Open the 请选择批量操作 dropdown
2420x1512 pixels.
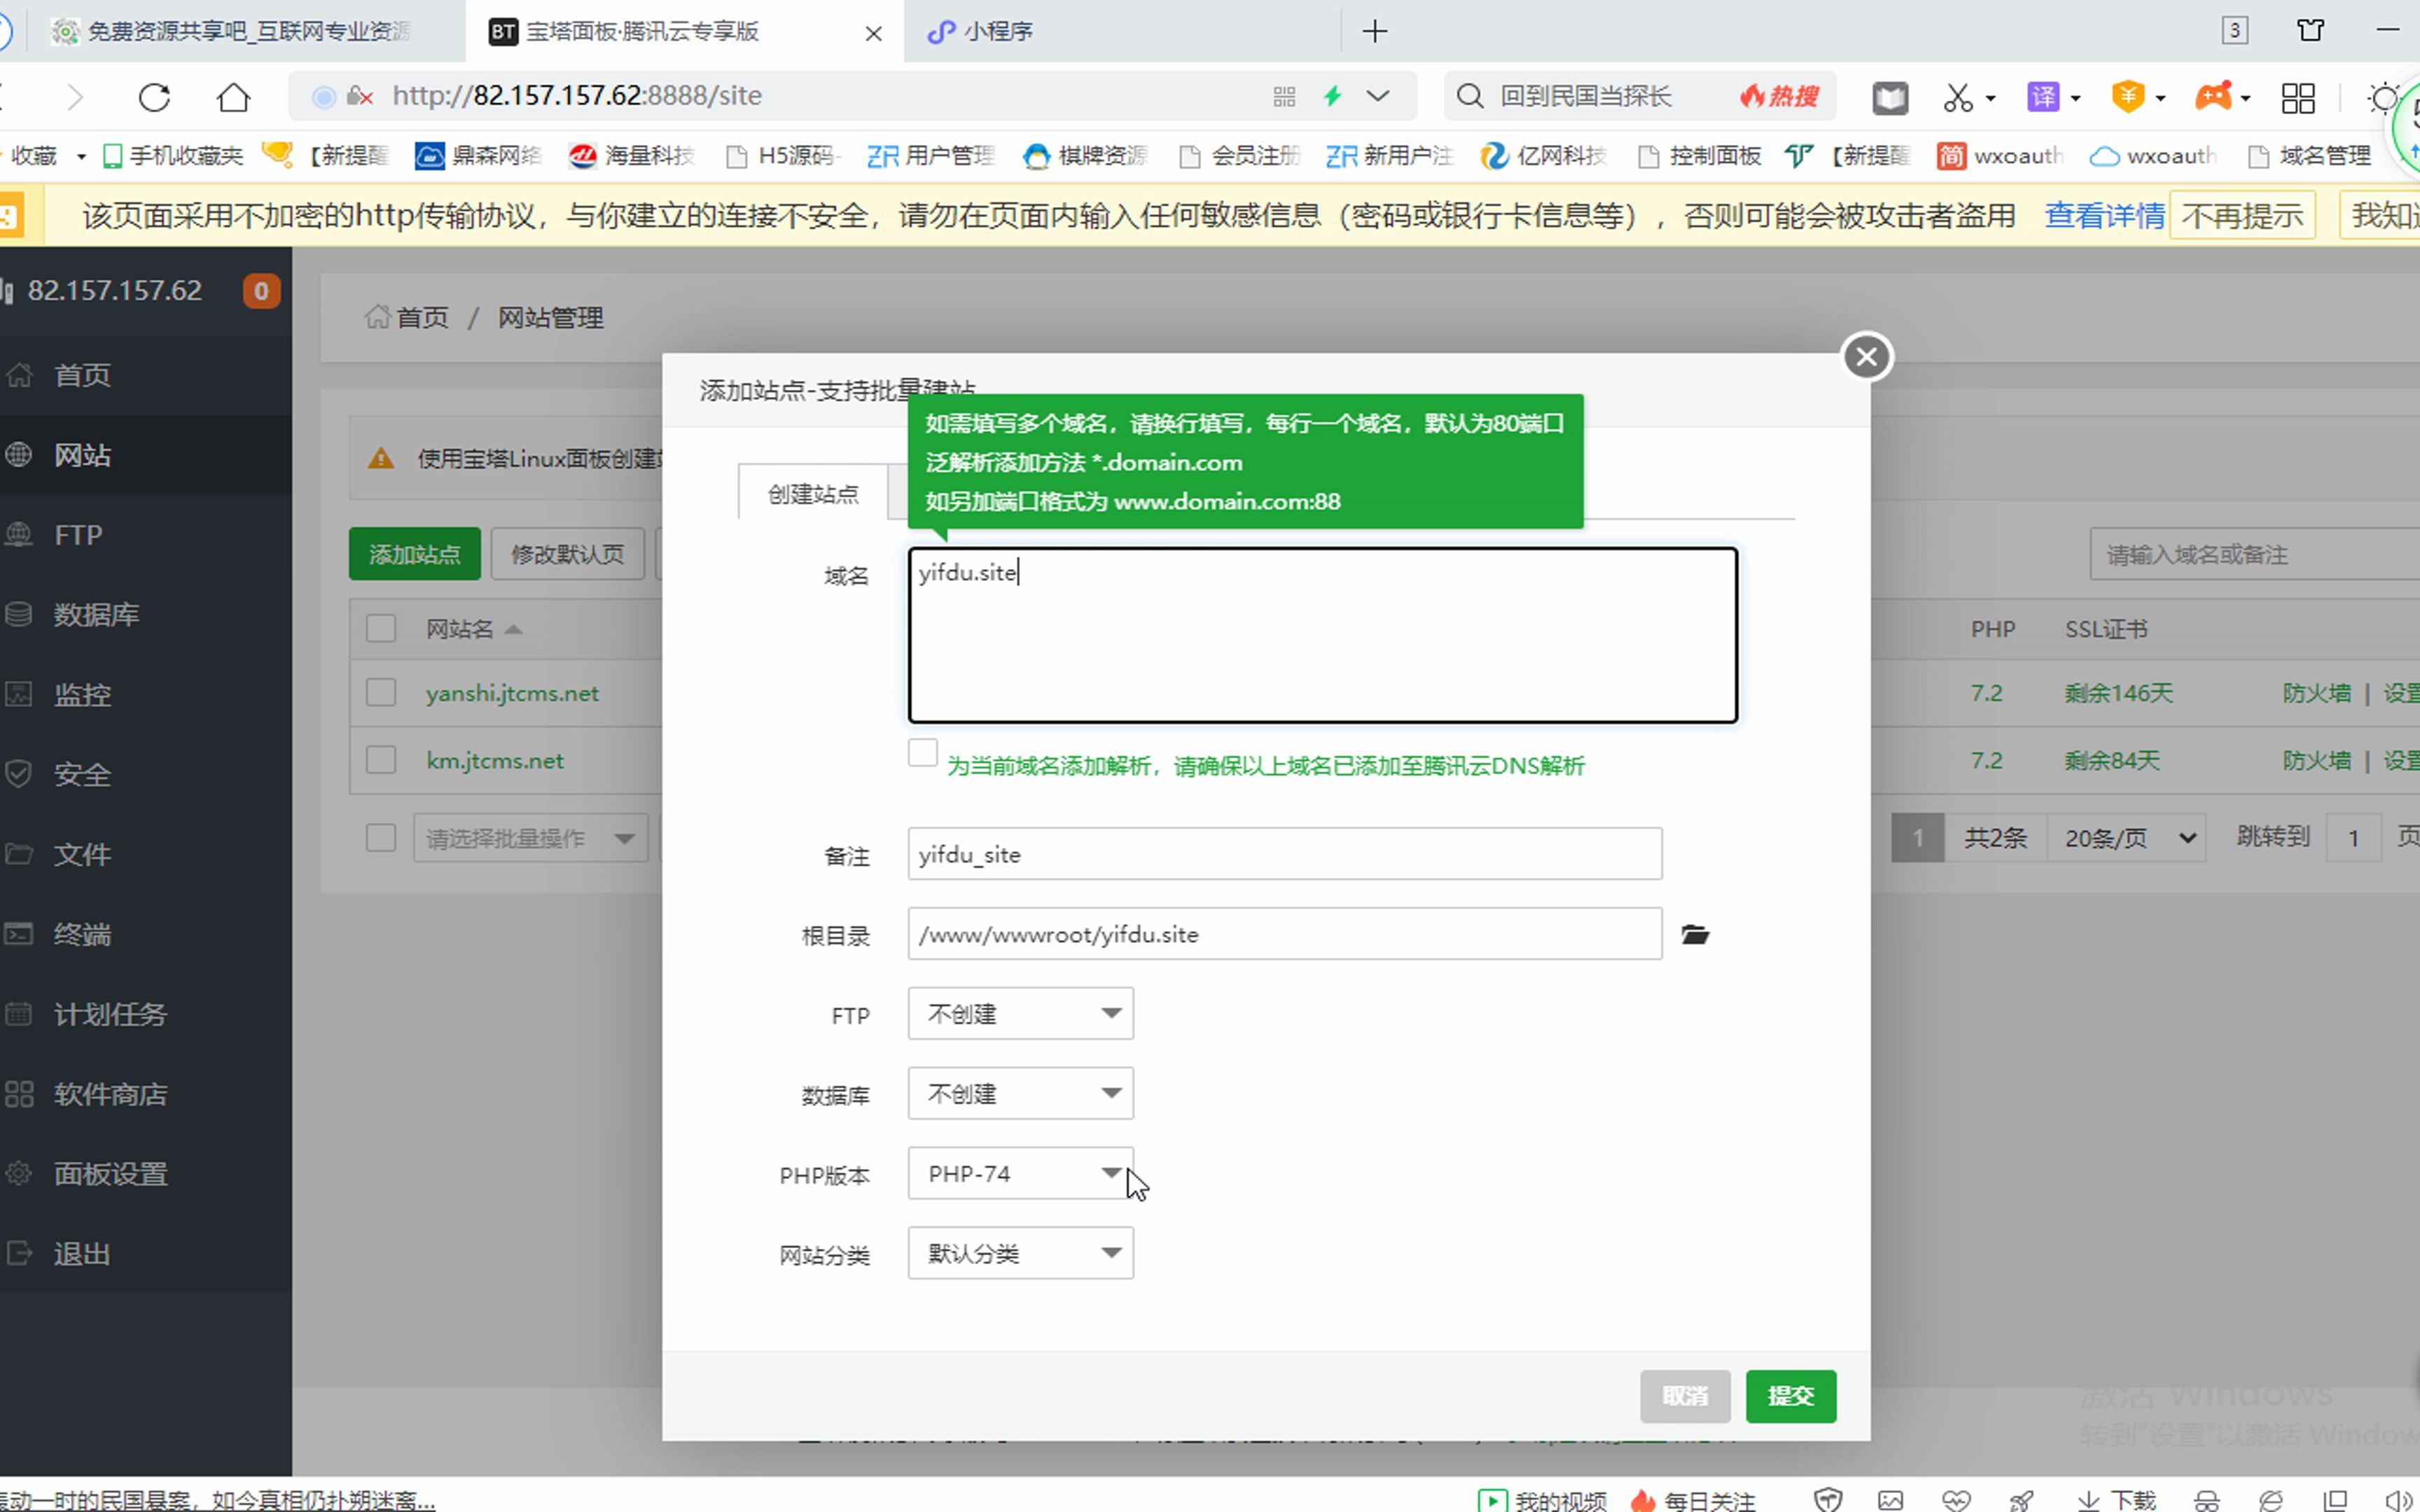(x=530, y=838)
